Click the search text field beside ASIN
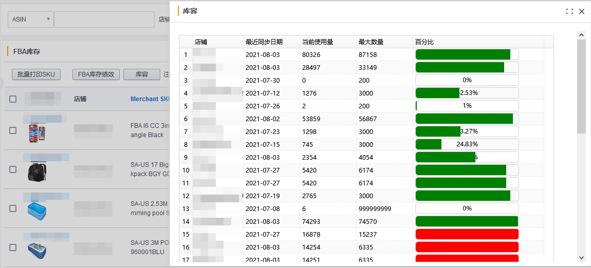The height and width of the screenshot is (268, 591). tap(104, 20)
